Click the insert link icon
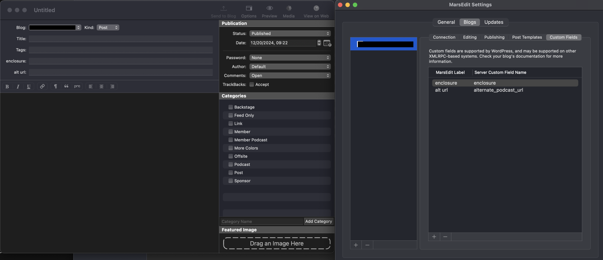This screenshot has height=260, width=603. [x=43, y=86]
